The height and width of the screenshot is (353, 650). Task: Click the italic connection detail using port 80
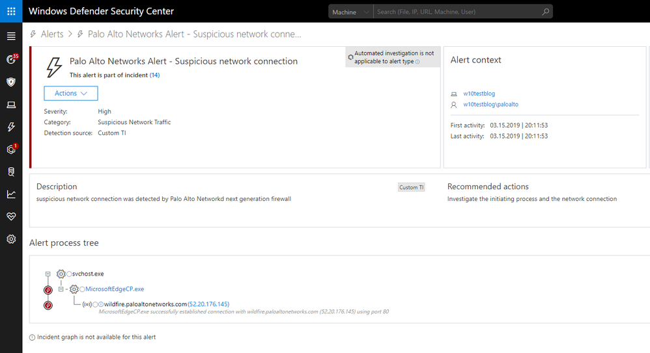[x=244, y=311]
